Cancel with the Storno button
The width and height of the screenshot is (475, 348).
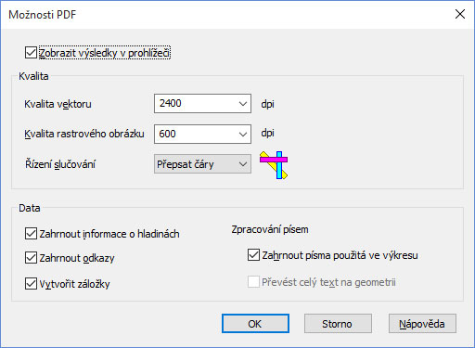(338, 324)
